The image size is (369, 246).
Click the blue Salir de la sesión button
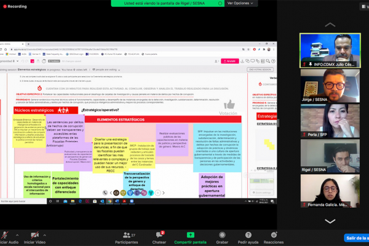tap(356, 238)
